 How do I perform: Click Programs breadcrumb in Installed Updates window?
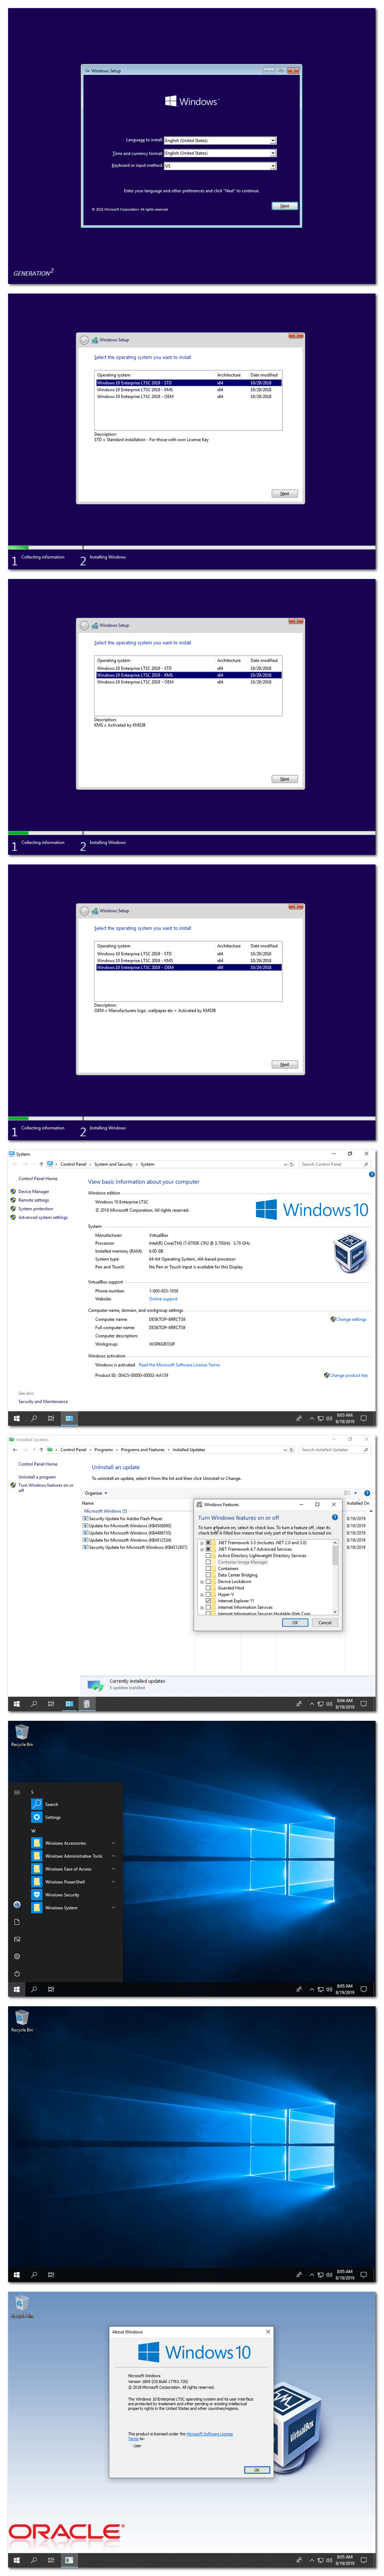click(104, 1449)
